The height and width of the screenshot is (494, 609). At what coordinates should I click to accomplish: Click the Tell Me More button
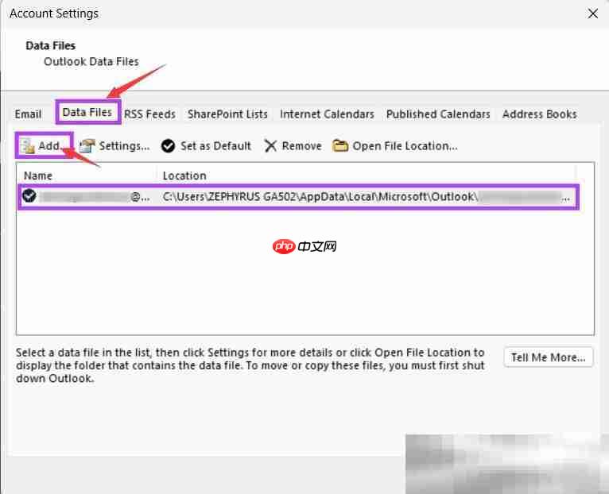coord(549,357)
